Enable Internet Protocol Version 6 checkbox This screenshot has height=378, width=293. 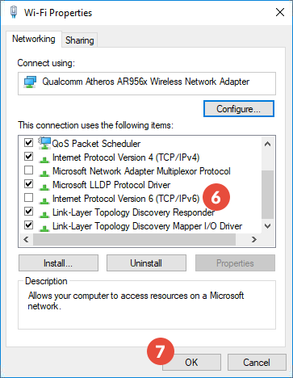[x=28, y=198]
